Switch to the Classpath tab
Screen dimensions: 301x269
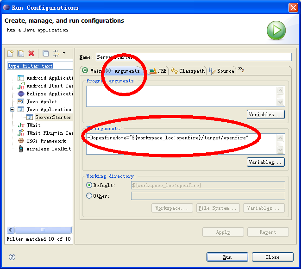(188, 71)
